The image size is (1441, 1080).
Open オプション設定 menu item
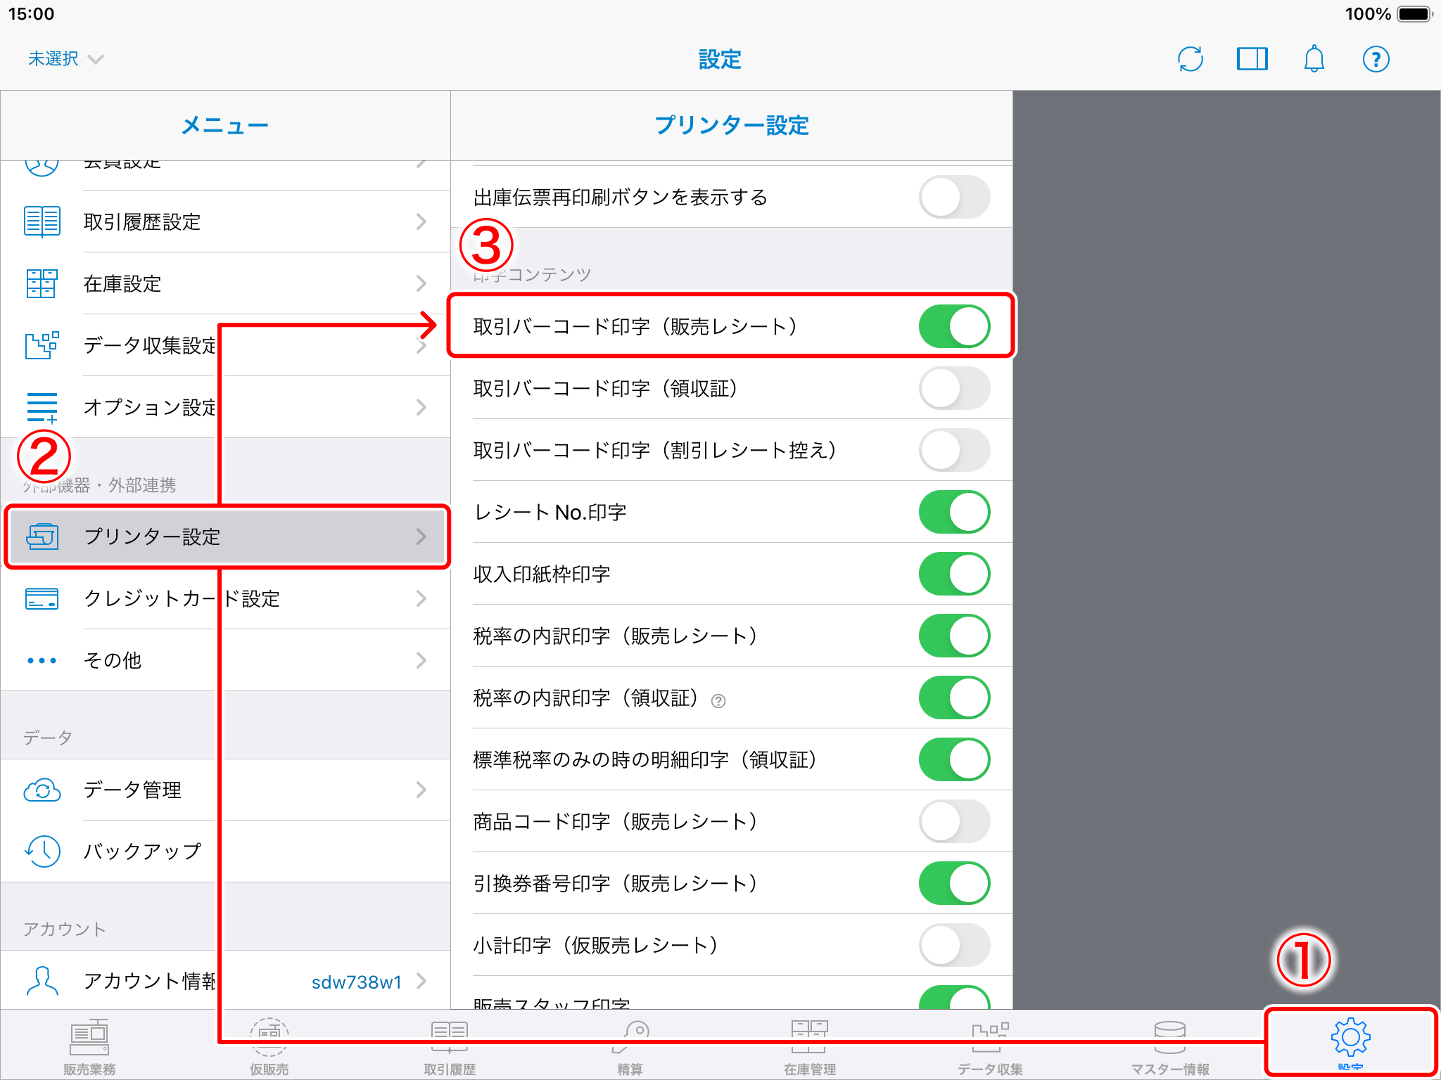point(225,407)
